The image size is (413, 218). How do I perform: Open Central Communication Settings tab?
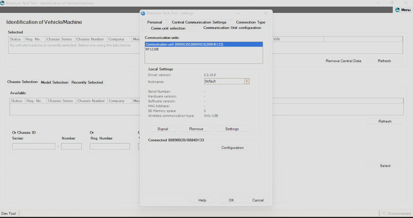[199, 22]
